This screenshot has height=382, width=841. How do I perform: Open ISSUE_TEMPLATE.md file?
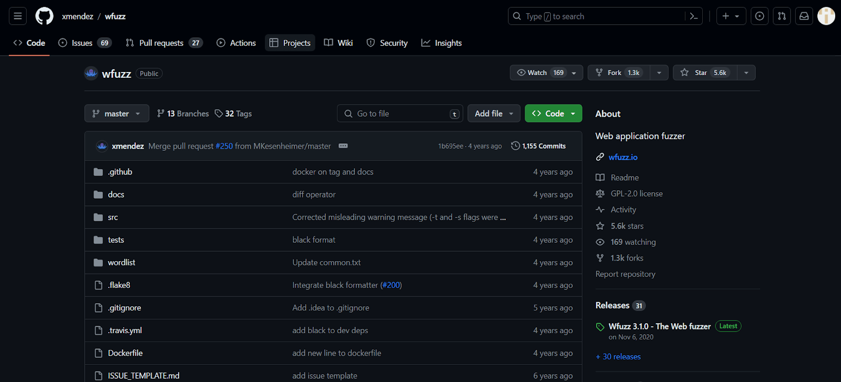pos(143,375)
